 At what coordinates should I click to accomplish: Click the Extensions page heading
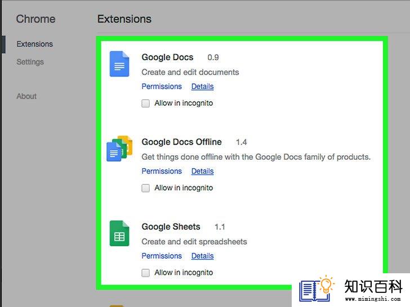[x=124, y=19]
